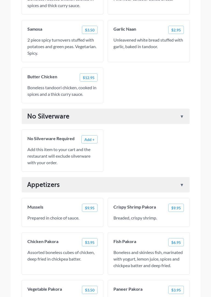
Task: Open the Mussels item title
Action: pyautogui.click(x=35, y=207)
